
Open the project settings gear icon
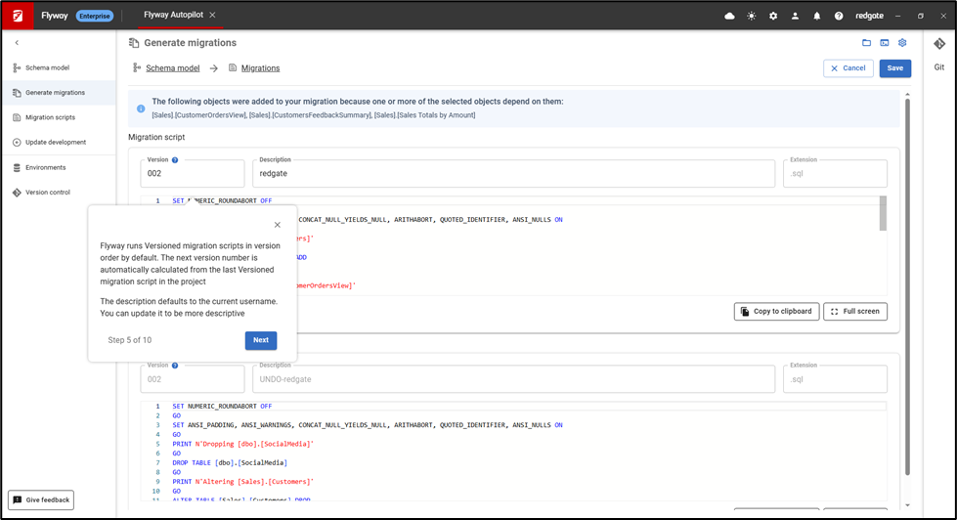click(x=902, y=43)
